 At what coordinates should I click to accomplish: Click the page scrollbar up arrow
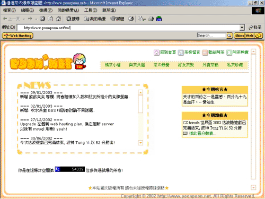(253, 51)
